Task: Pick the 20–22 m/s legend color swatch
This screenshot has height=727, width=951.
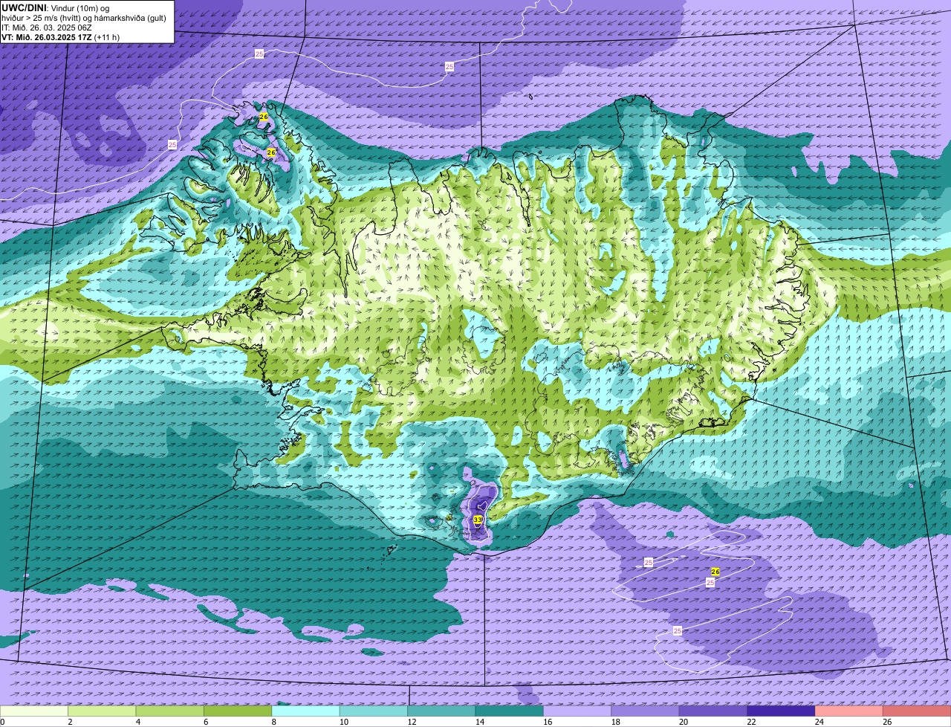Action: click(x=713, y=711)
